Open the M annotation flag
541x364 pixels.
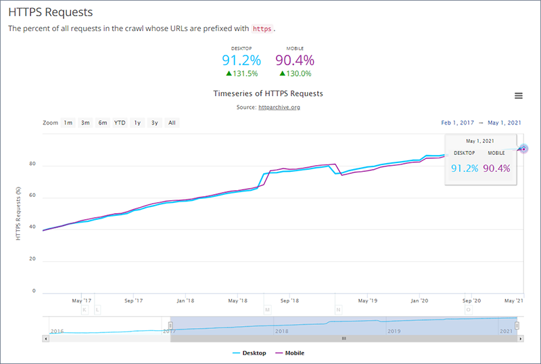click(x=267, y=310)
